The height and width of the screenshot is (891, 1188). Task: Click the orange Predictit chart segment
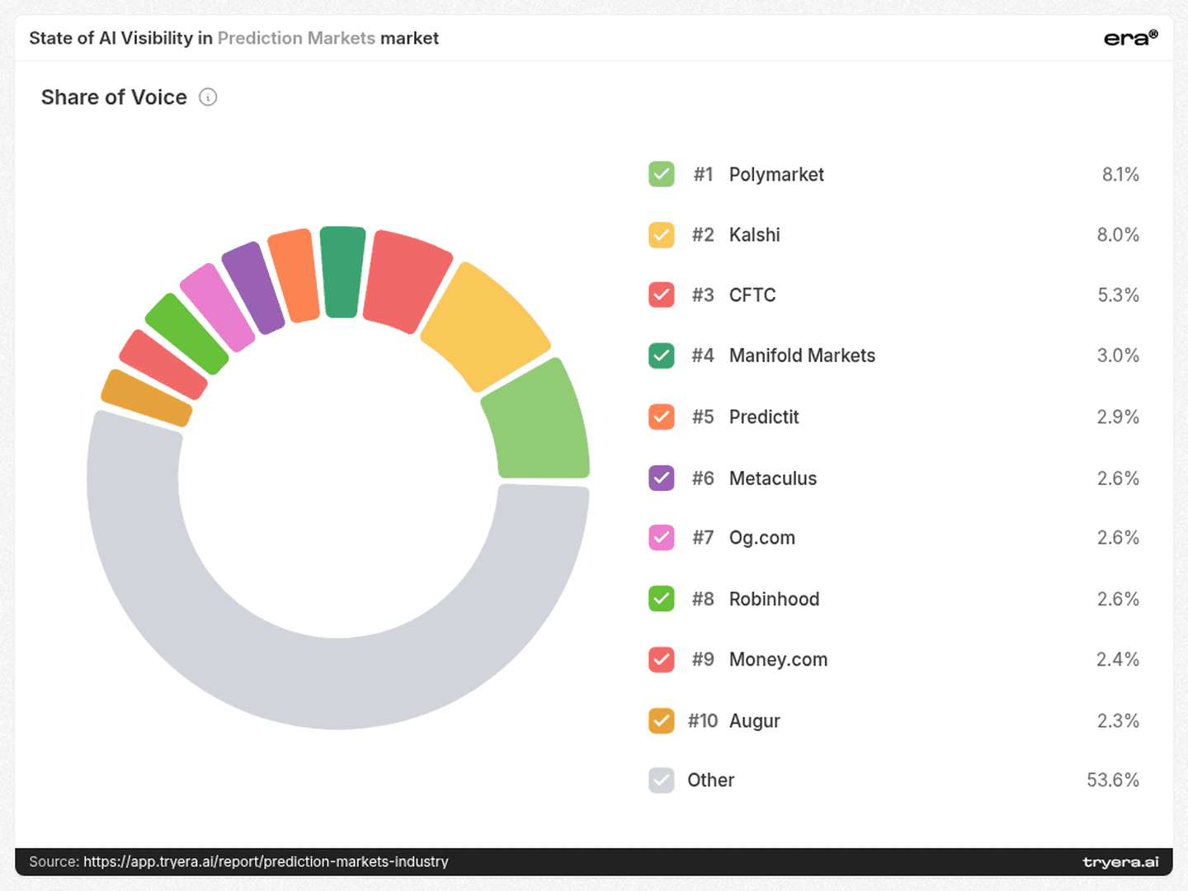click(295, 276)
